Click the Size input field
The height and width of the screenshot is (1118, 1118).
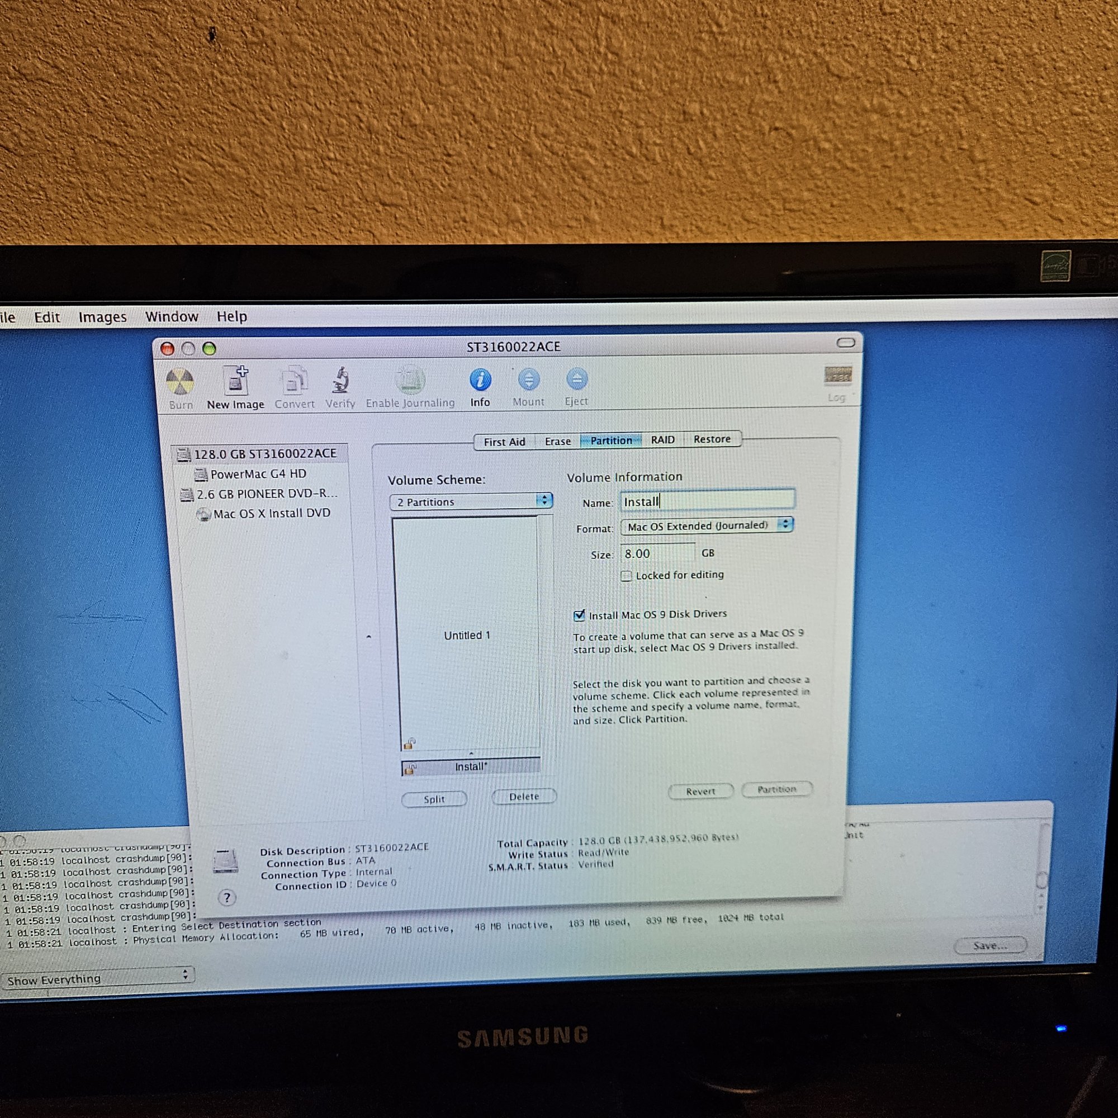tap(657, 554)
